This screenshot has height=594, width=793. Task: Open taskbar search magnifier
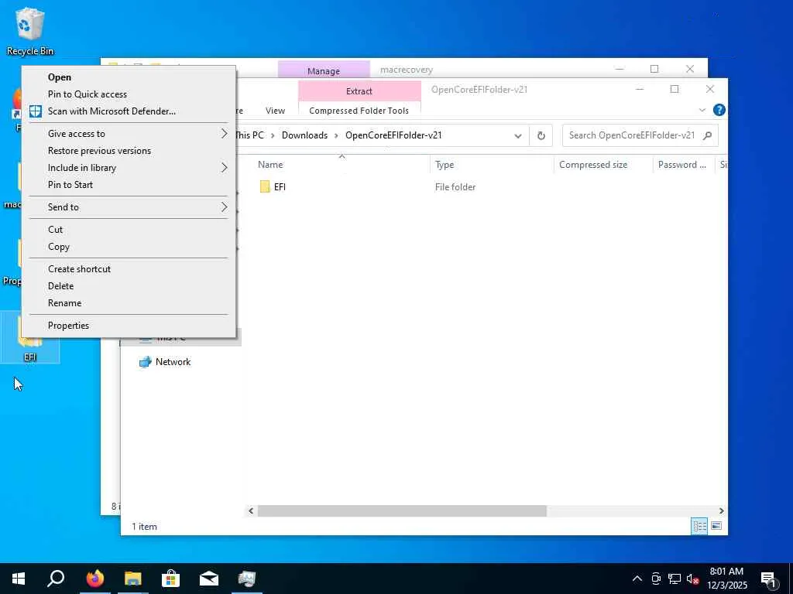pos(56,579)
